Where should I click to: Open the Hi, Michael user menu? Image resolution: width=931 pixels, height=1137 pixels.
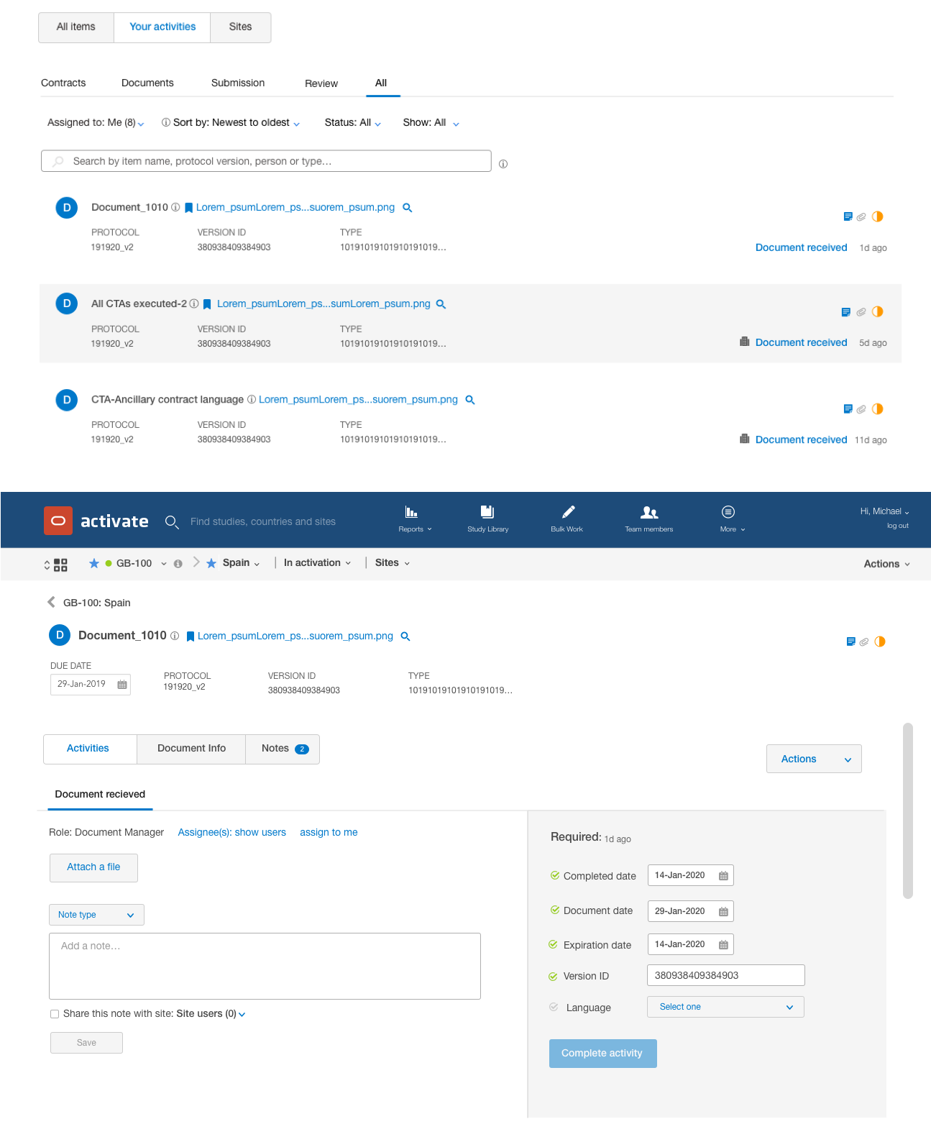coord(885,511)
